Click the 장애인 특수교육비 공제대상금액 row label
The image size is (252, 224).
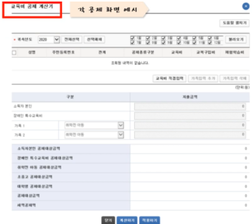click(x=45, y=158)
